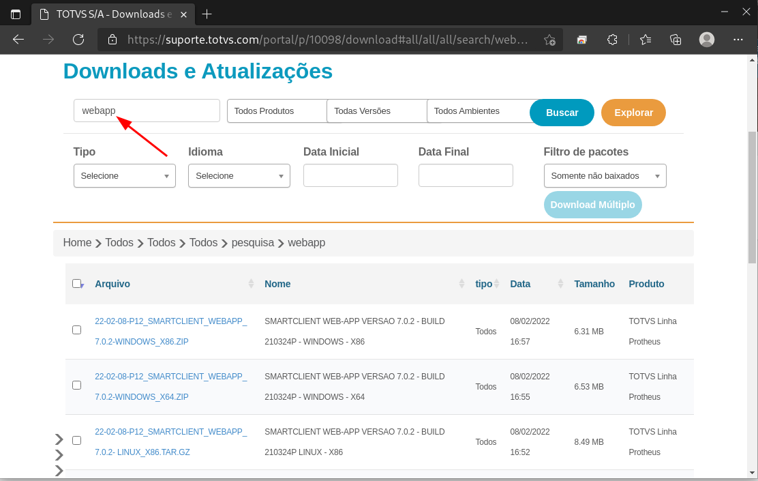The image size is (758, 481).
Task: Click the Explorar button
Action: click(633, 113)
